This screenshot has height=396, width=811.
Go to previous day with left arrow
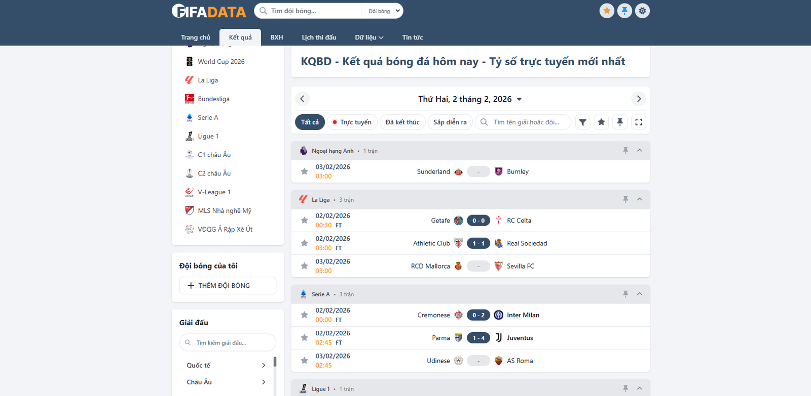click(x=303, y=99)
